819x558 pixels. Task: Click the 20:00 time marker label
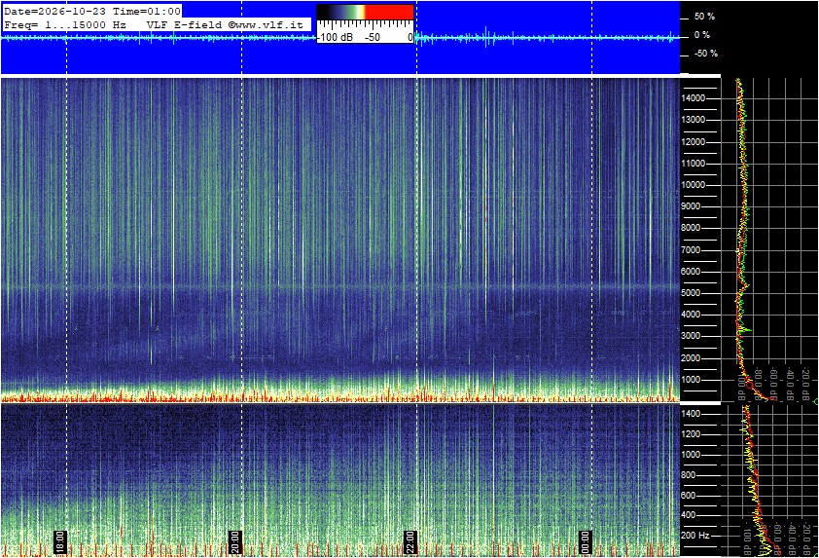(235, 541)
